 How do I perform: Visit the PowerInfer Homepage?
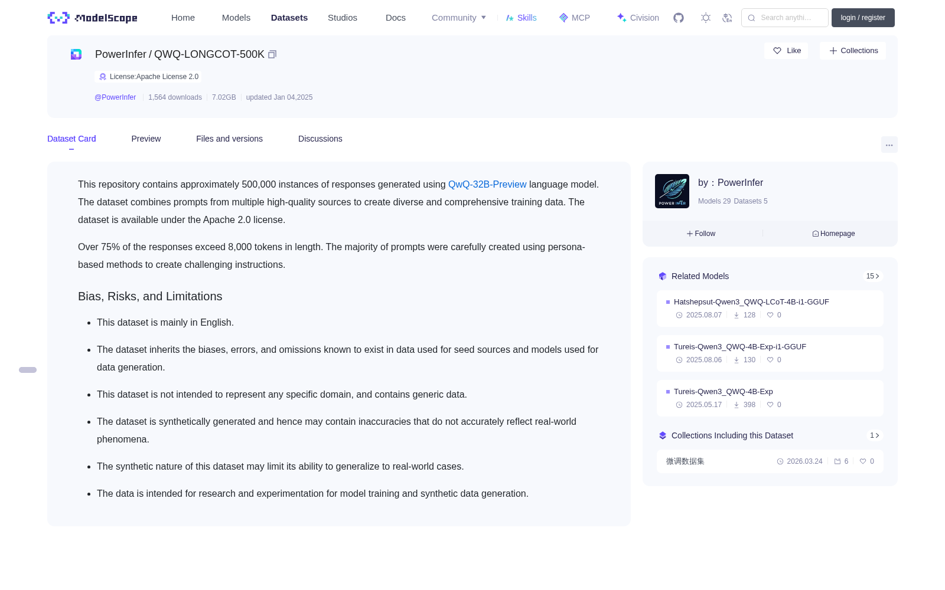[833, 234]
